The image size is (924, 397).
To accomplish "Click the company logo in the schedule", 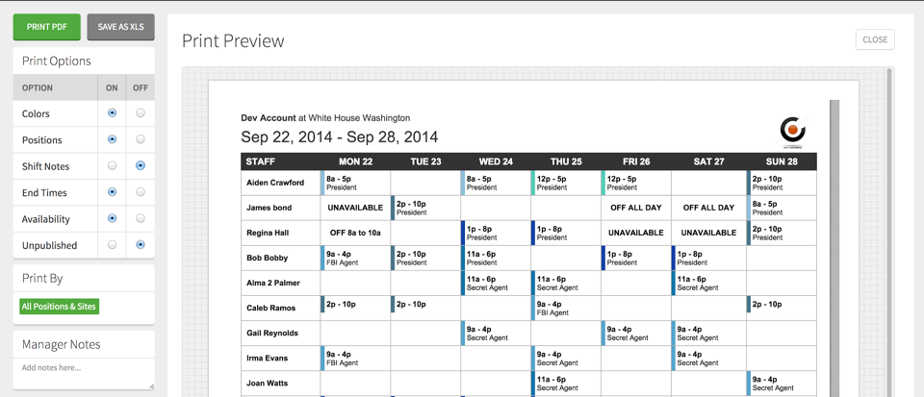I will click(792, 132).
